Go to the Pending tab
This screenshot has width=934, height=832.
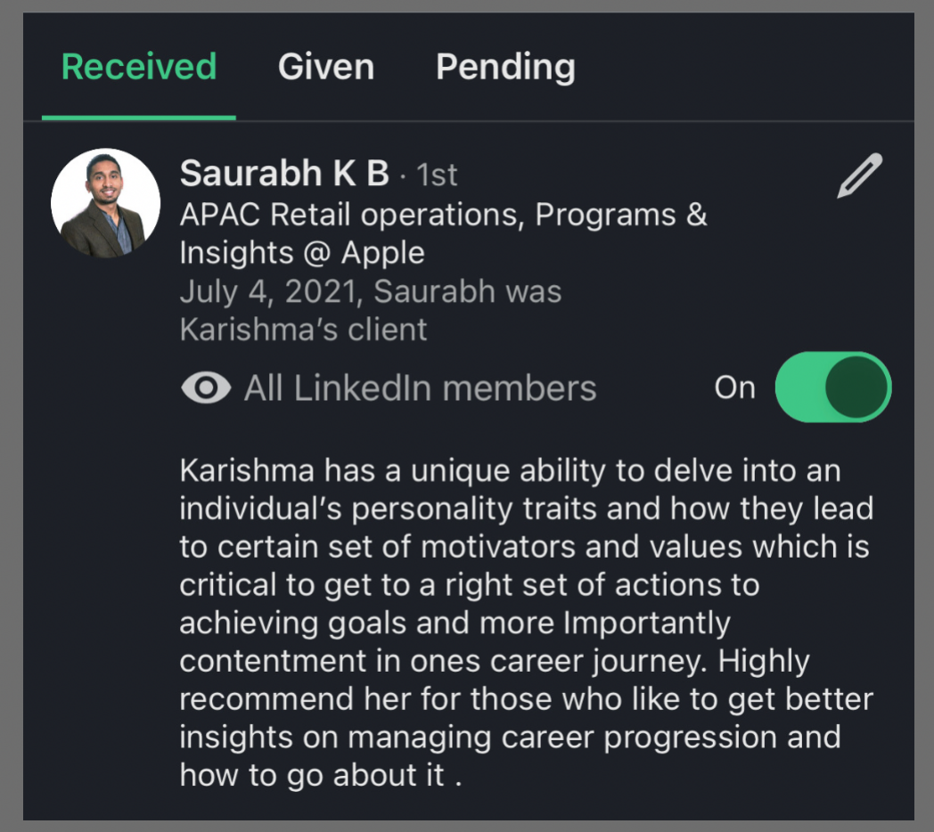tap(505, 67)
